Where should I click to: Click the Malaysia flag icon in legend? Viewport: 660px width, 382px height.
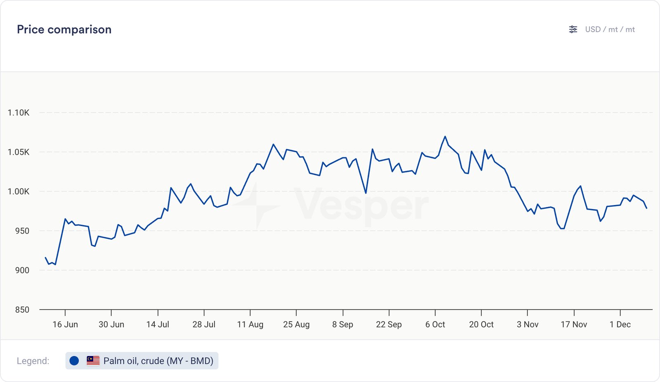(x=93, y=361)
